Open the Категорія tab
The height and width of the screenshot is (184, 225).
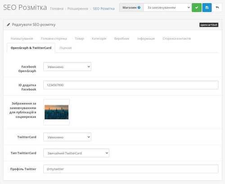pyautogui.click(x=99, y=39)
